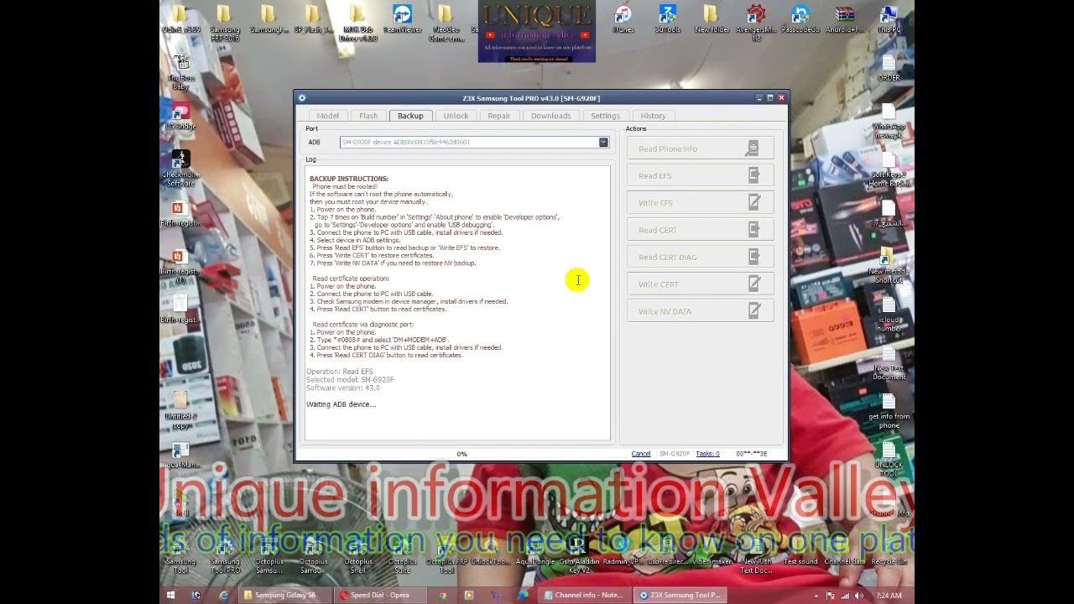The width and height of the screenshot is (1074, 604).
Task: Open the Test sound desktop file
Action: pos(800,552)
